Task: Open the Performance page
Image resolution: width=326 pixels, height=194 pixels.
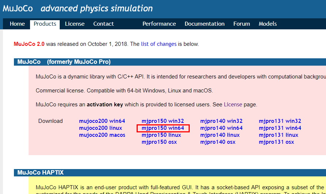Action: [x=159, y=24]
